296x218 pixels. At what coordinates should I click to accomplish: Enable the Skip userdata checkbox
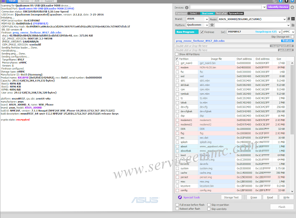coord(209,209)
